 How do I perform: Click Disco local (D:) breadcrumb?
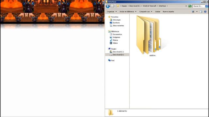click(135, 6)
